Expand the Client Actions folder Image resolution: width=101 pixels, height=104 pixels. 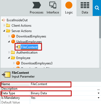point(4,26)
